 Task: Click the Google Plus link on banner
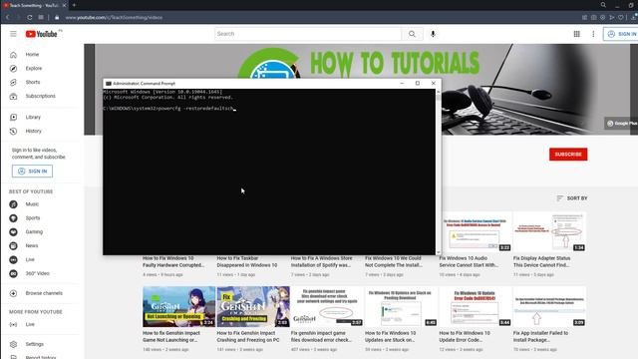click(622, 123)
